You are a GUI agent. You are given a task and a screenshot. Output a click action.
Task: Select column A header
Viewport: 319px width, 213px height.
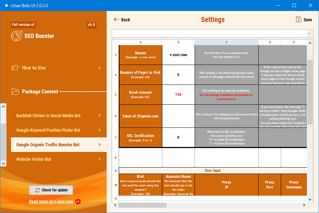pyautogui.click(x=140, y=42)
